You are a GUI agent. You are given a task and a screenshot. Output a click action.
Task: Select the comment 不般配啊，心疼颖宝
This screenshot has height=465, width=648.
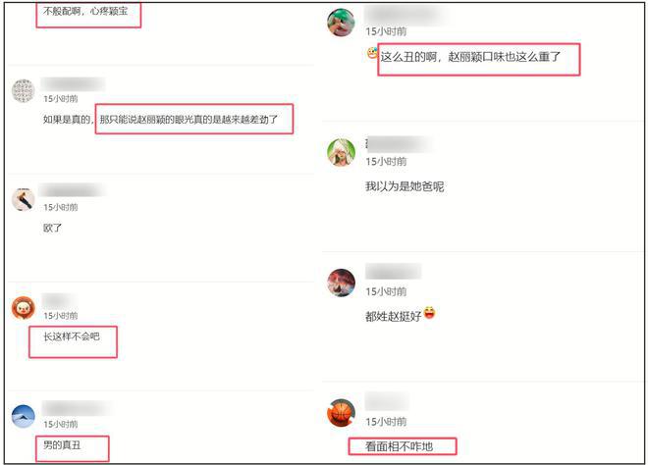coord(85,11)
